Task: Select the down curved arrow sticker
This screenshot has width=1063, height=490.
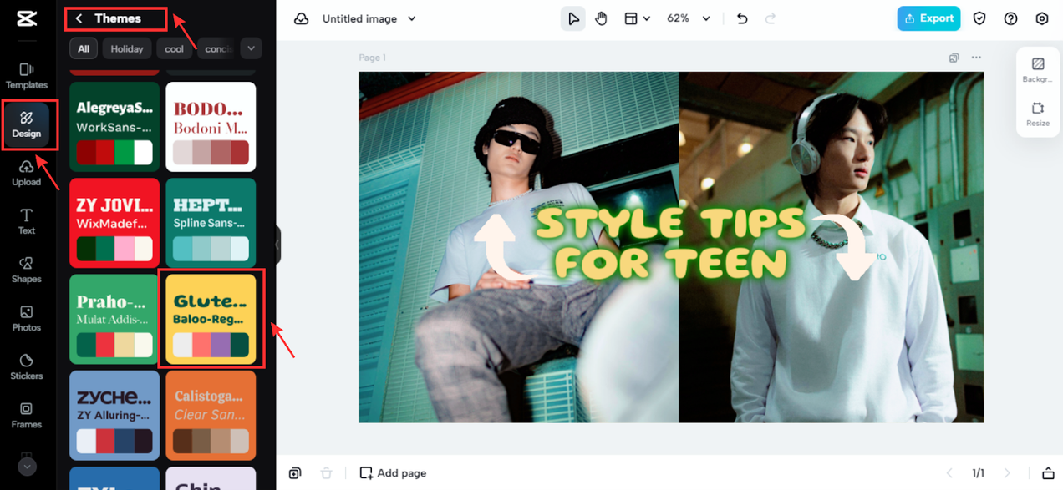Action: (x=844, y=245)
